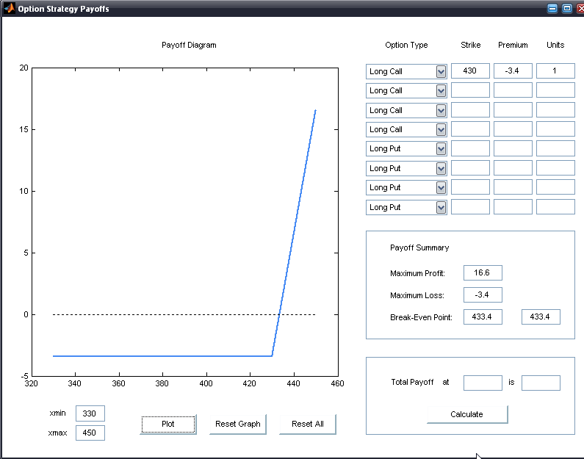Click third row empty Premium field

click(x=513, y=110)
